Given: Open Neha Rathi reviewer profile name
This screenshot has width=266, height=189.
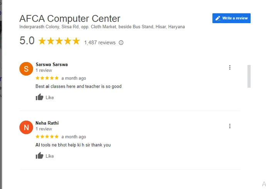Looking at the screenshot, I should [47, 123].
